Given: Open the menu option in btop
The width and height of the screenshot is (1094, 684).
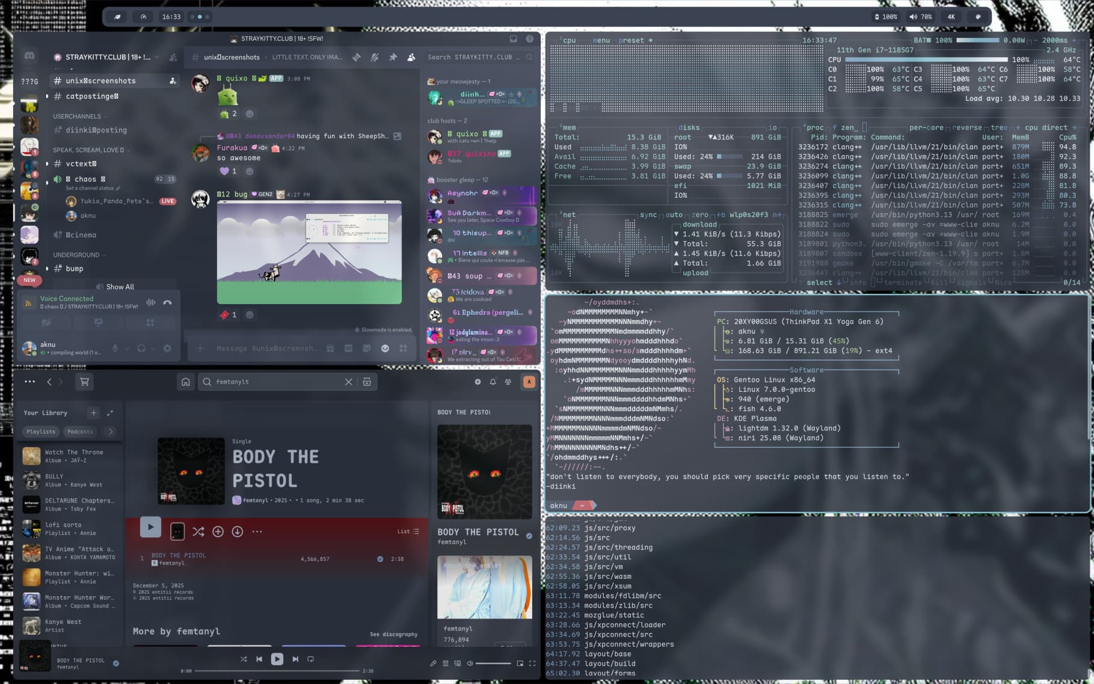Looking at the screenshot, I should [601, 40].
